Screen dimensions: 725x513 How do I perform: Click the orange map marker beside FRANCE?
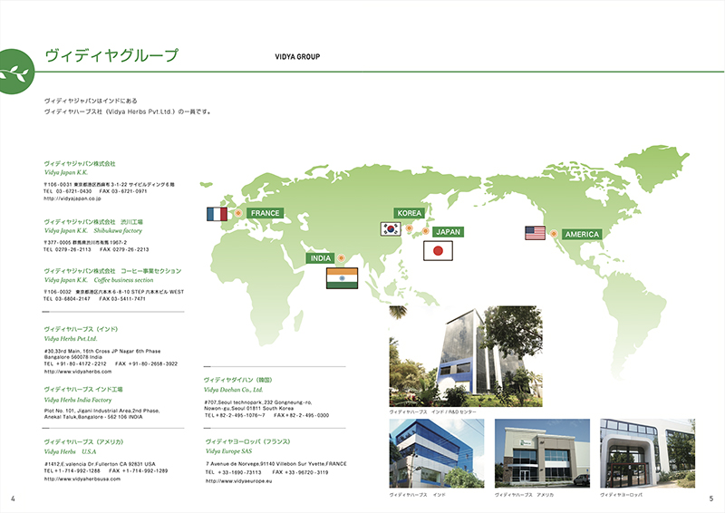point(238,213)
